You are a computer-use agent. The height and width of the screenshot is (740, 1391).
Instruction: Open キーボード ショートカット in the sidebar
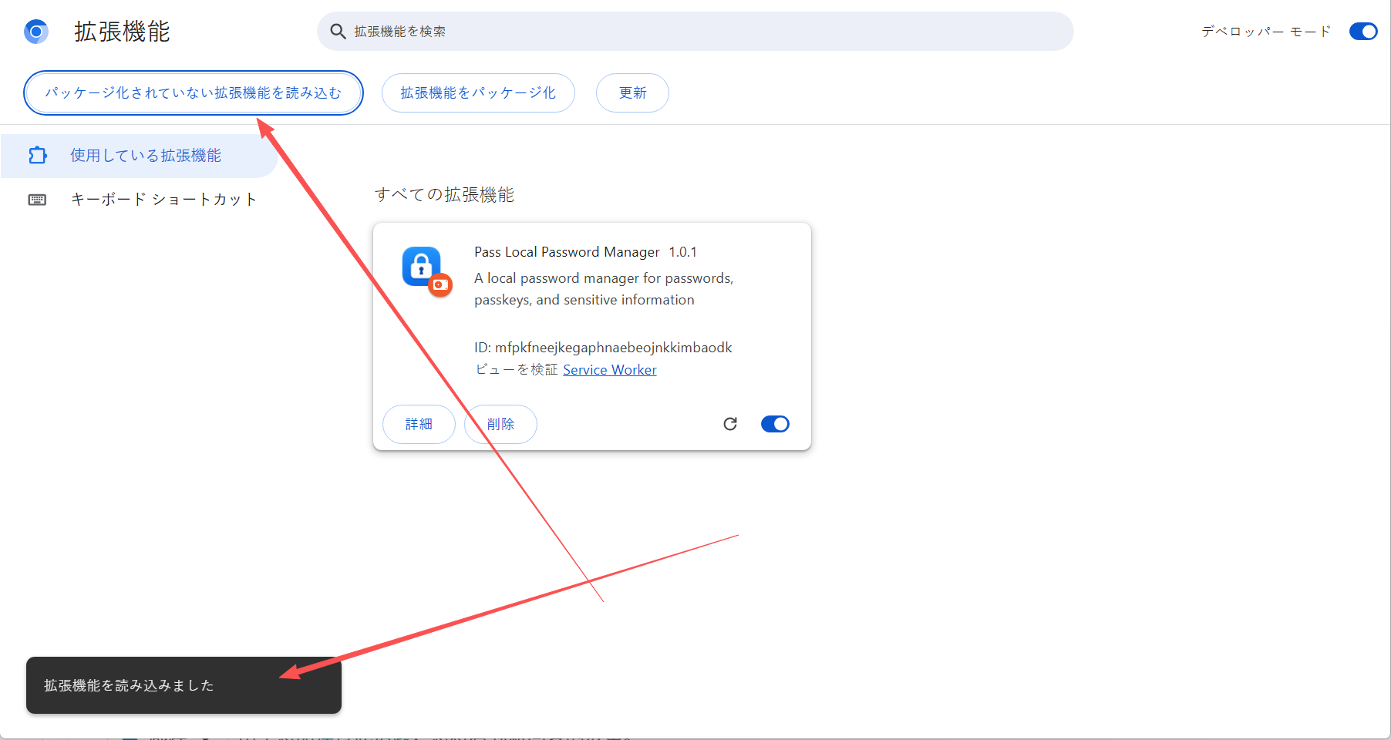pos(139,200)
